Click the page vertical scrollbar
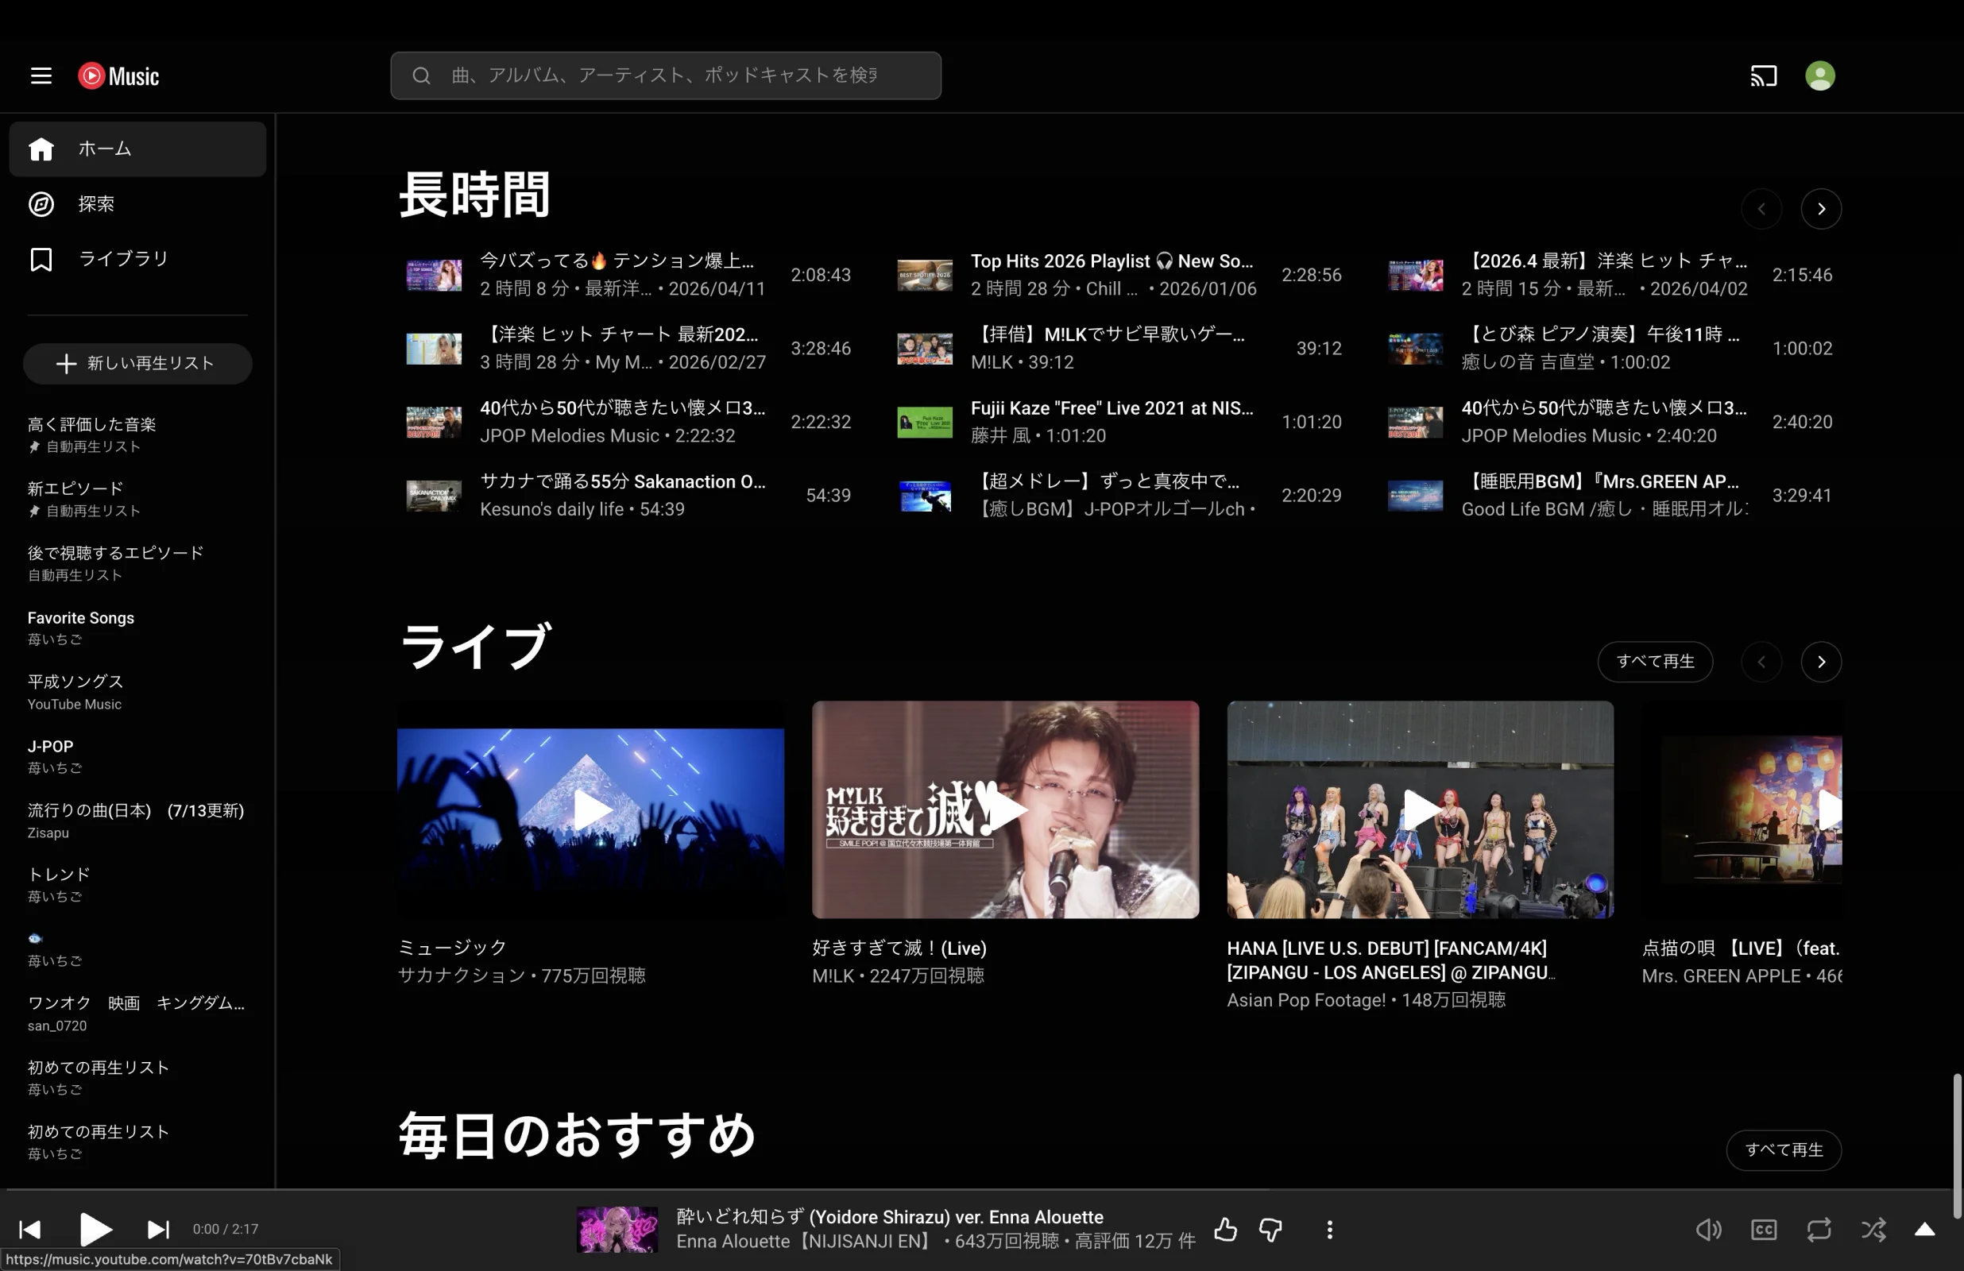This screenshot has width=1964, height=1271. coord(1957,1146)
